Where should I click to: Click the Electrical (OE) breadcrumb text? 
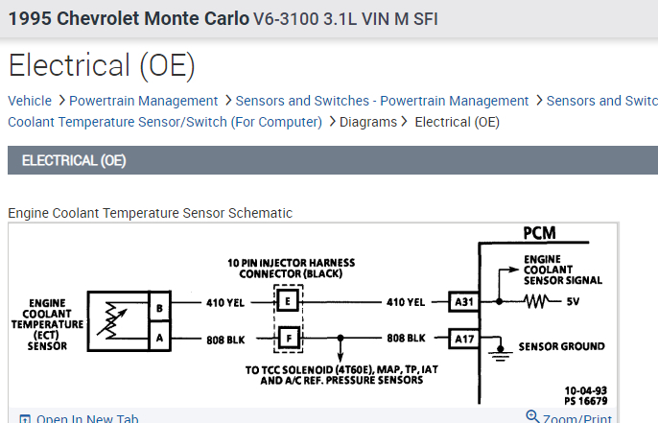[457, 122]
